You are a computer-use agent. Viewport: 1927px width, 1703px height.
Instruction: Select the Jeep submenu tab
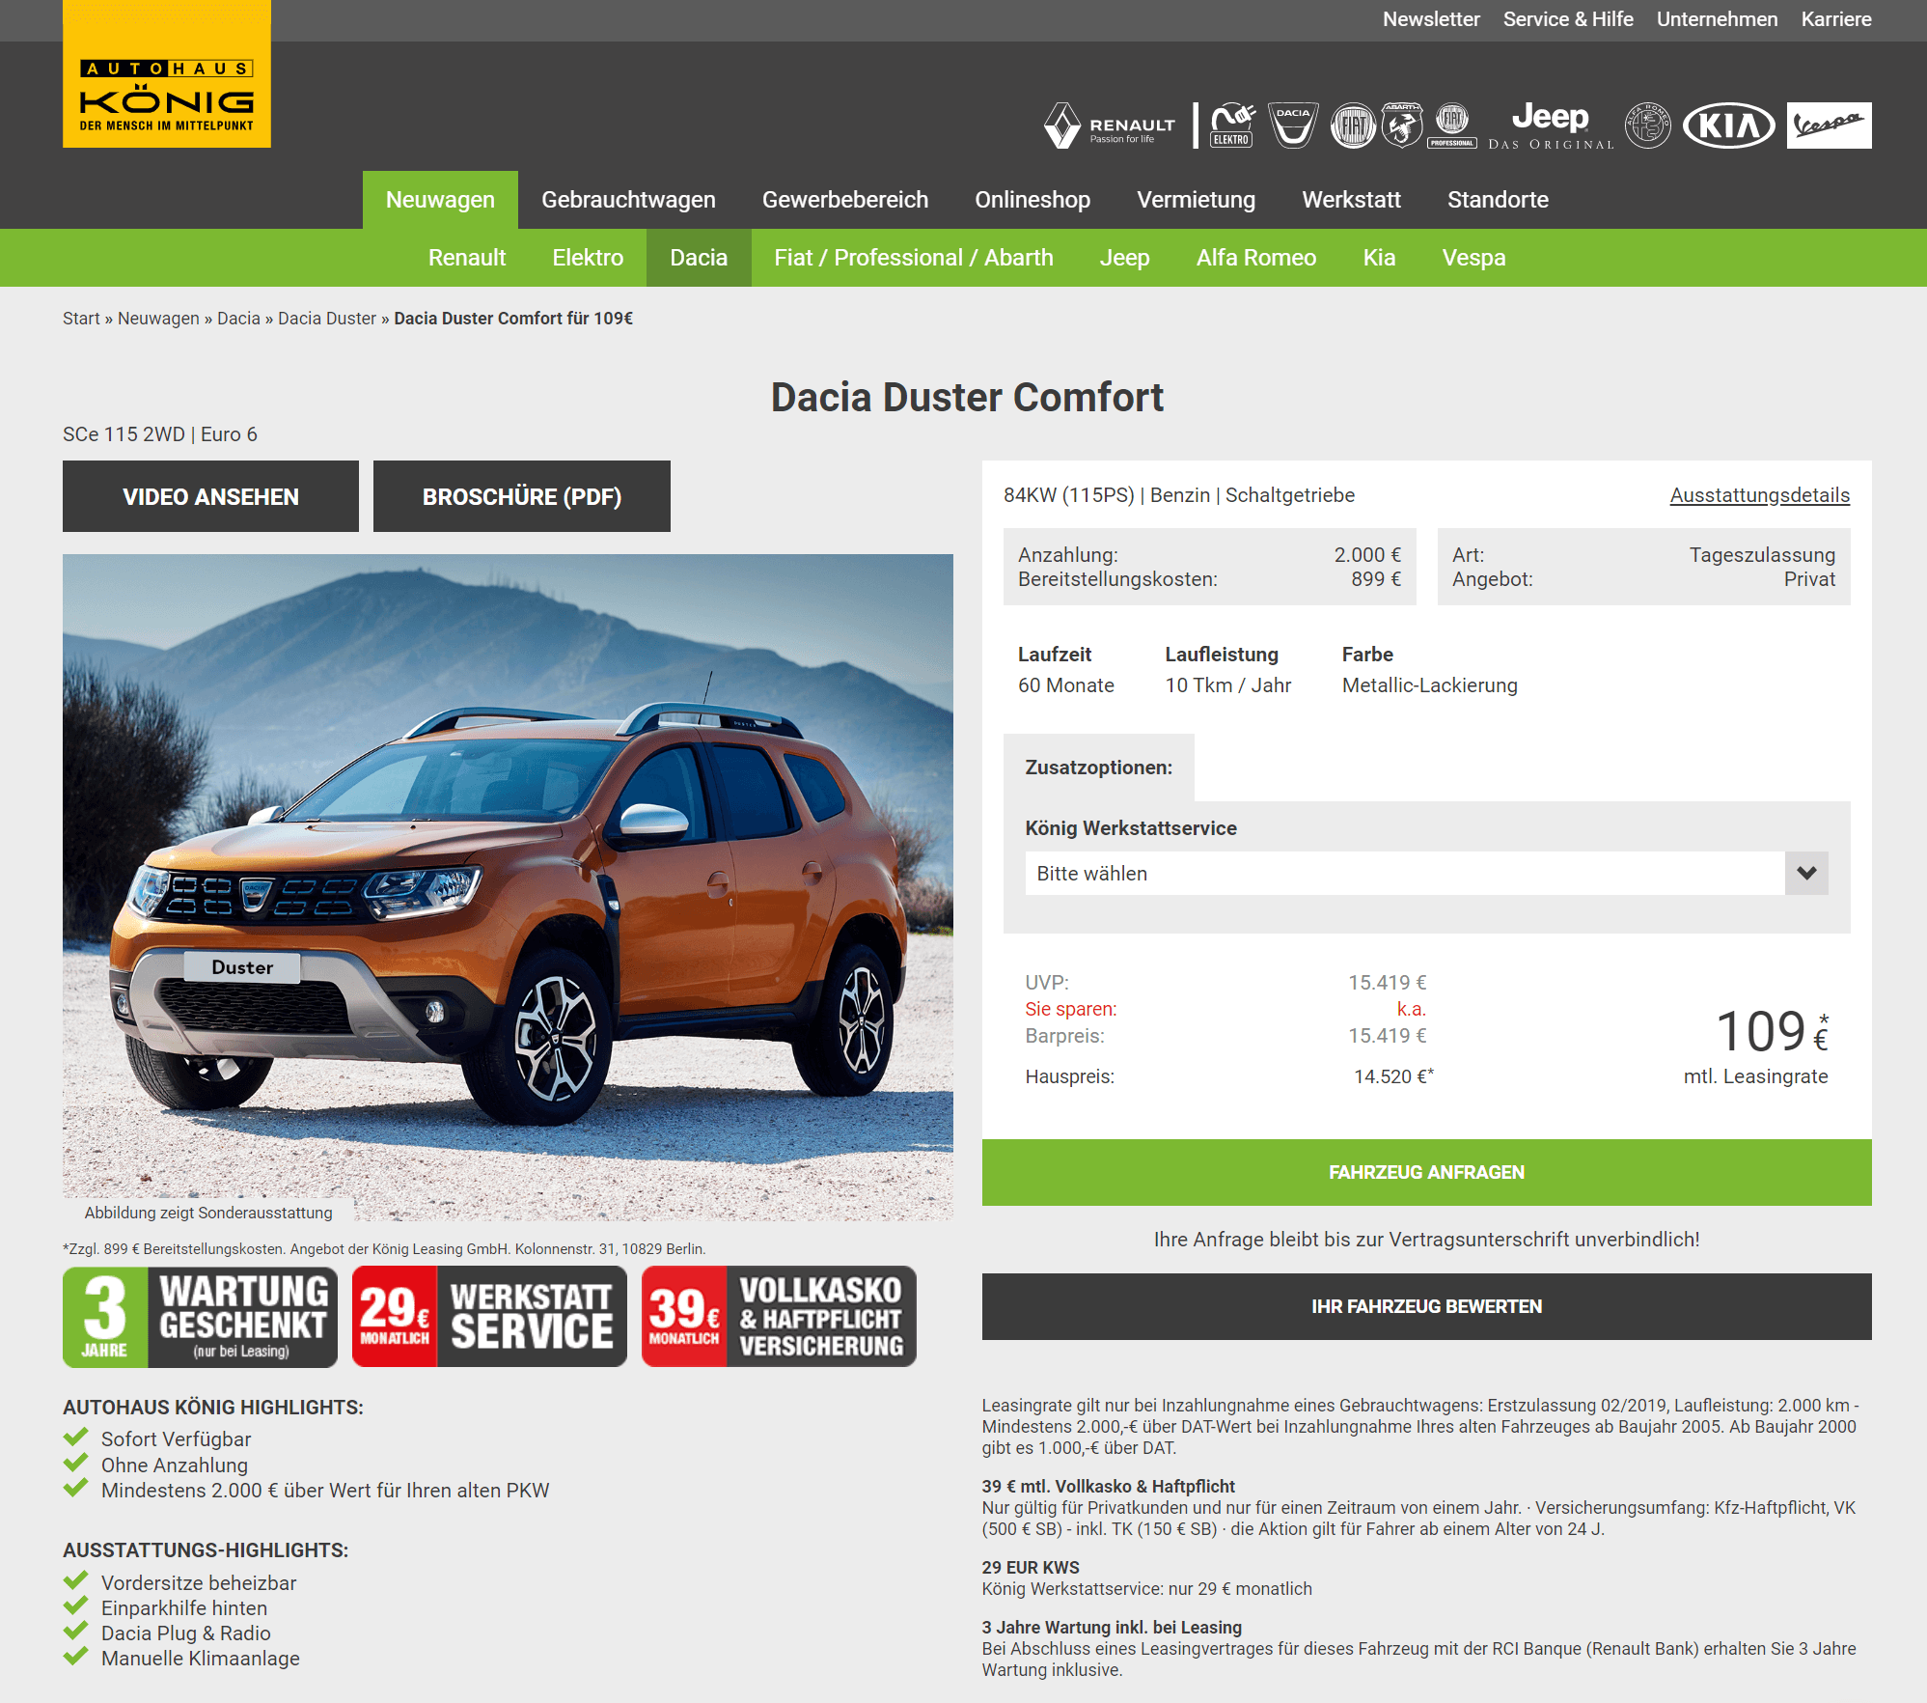pos(1124,258)
